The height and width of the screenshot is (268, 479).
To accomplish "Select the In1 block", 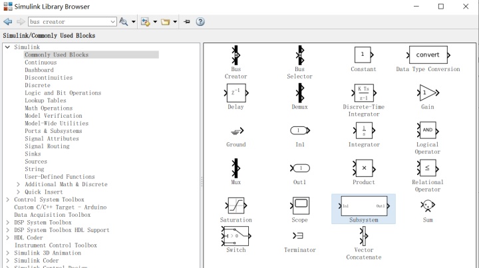I will click(x=299, y=130).
